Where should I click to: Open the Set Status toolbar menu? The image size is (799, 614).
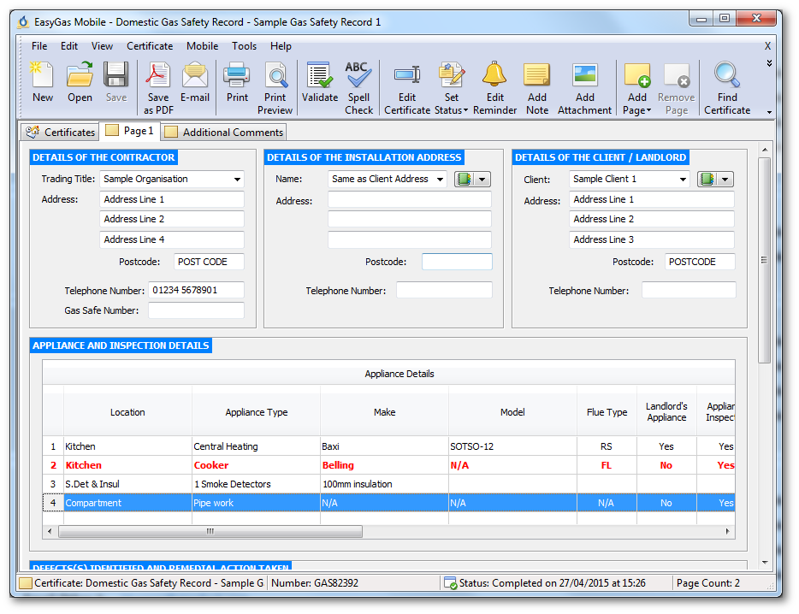coord(451,88)
